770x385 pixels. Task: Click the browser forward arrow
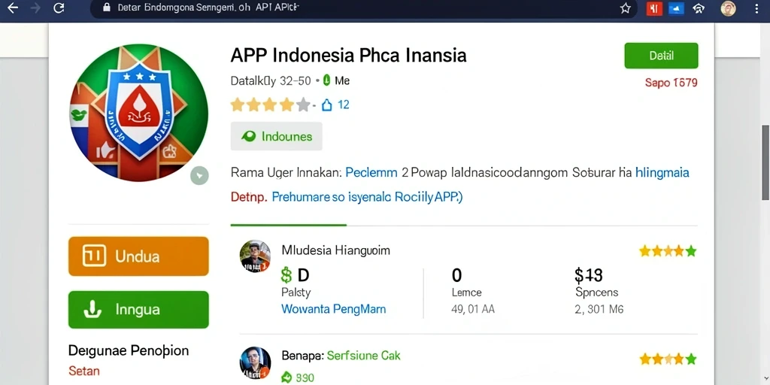pos(36,8)
